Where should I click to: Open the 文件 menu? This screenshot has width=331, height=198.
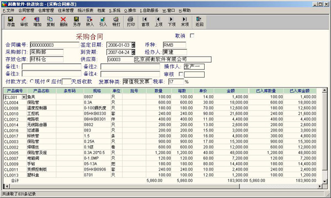pos(9,10)
